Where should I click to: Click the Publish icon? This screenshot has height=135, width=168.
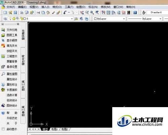32,12
